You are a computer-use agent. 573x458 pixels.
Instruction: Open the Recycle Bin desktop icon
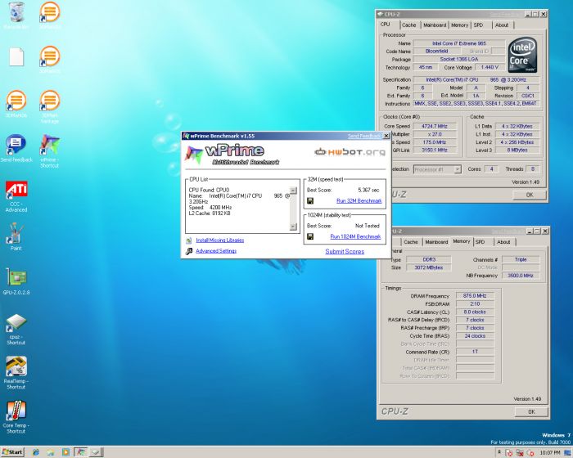16,13
